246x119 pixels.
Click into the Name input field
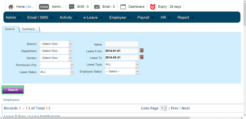(122, 44)
